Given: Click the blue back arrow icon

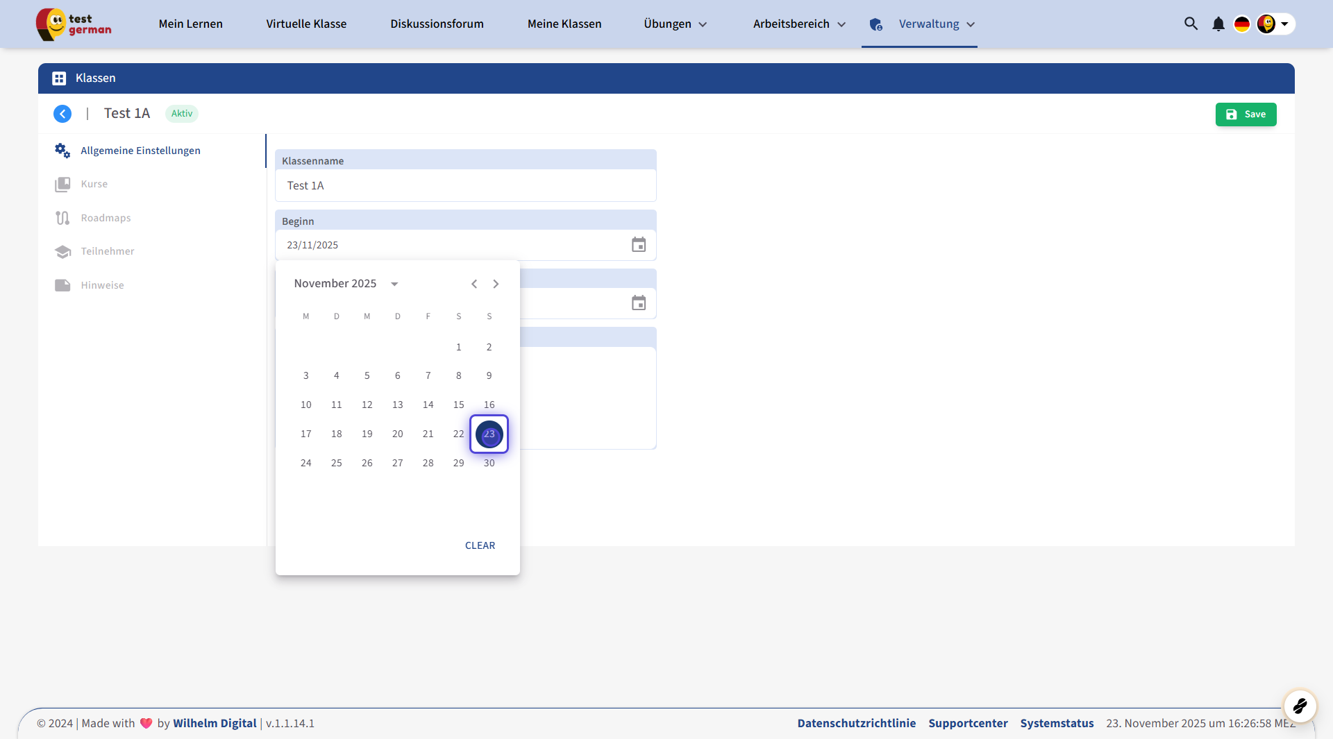Looking at the screenshot, I should tap(62, 114).
